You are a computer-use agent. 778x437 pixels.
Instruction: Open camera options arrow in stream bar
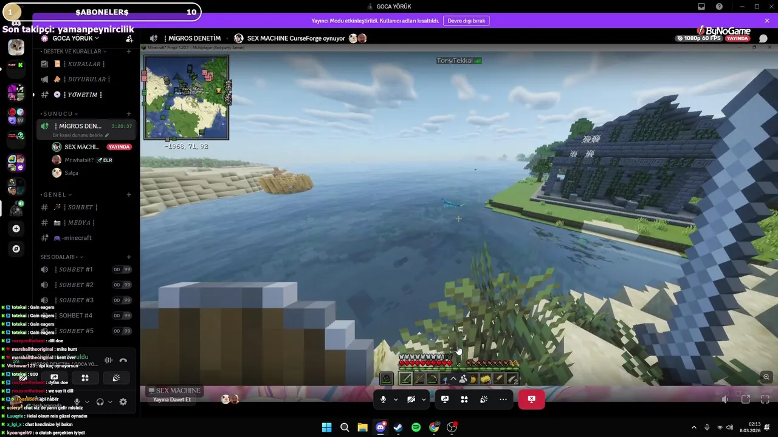point(424,399)
